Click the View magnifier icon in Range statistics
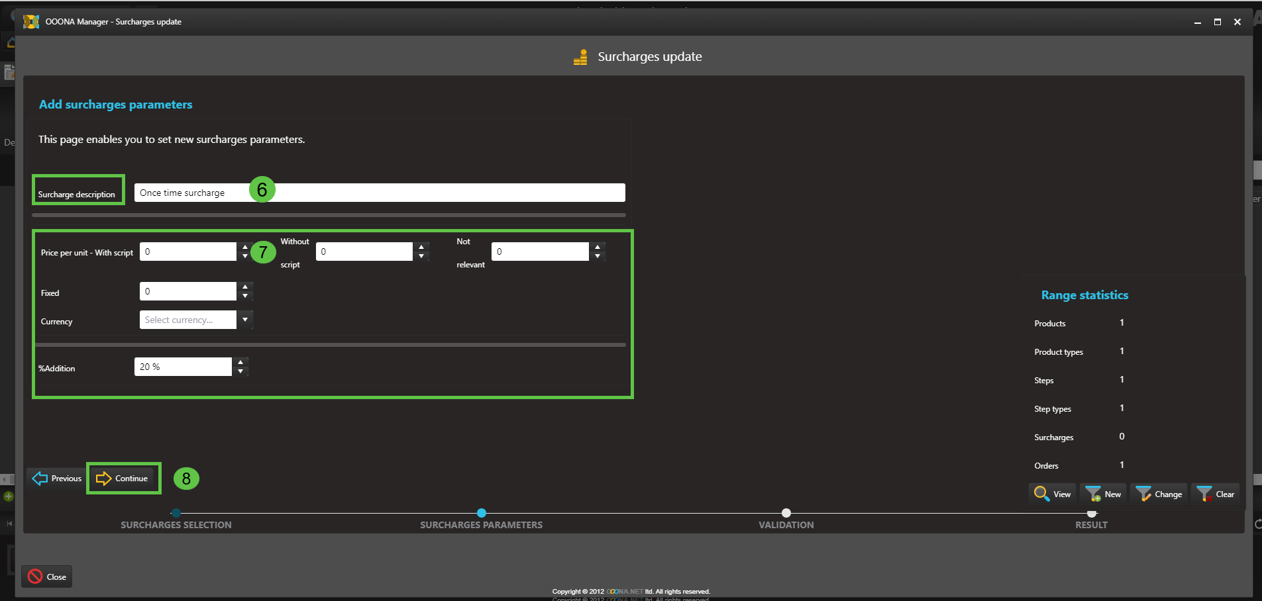 [1041, 494]
